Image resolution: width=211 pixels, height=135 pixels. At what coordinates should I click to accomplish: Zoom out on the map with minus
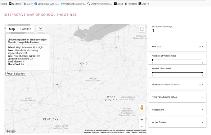(x=142, y=126)
